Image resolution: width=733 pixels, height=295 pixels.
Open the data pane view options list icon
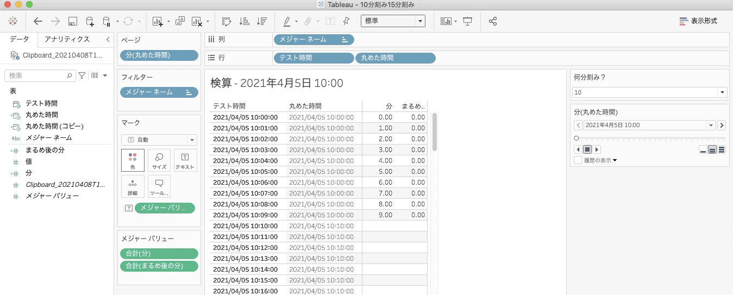click(95, 76)
